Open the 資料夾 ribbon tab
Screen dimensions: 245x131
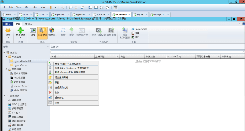[29, 24]
